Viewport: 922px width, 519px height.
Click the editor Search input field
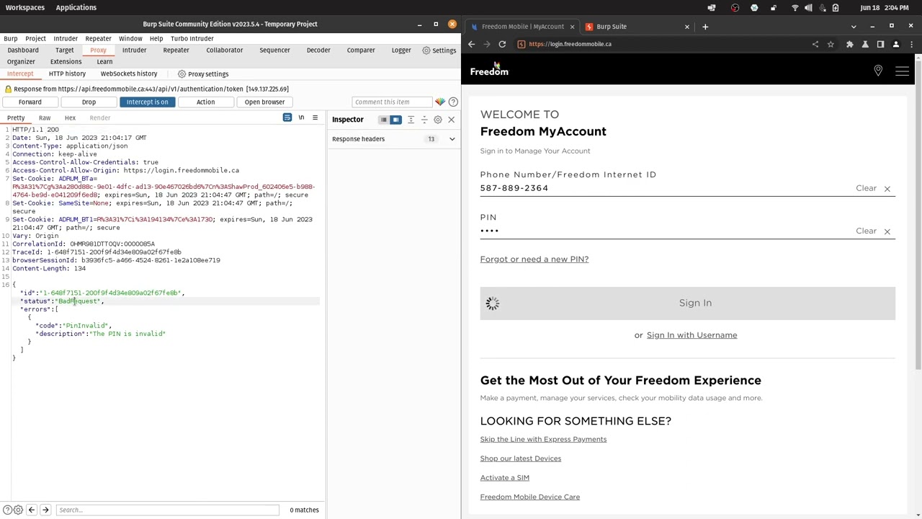(x=167, y=510)
